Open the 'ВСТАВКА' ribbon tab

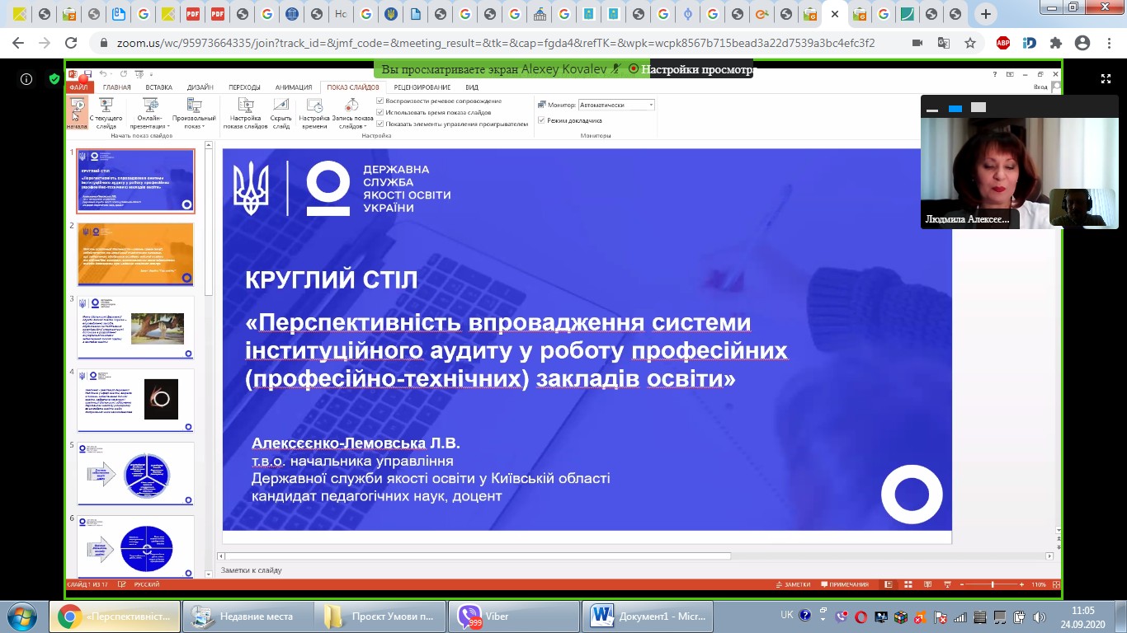[x=158, y=87]
